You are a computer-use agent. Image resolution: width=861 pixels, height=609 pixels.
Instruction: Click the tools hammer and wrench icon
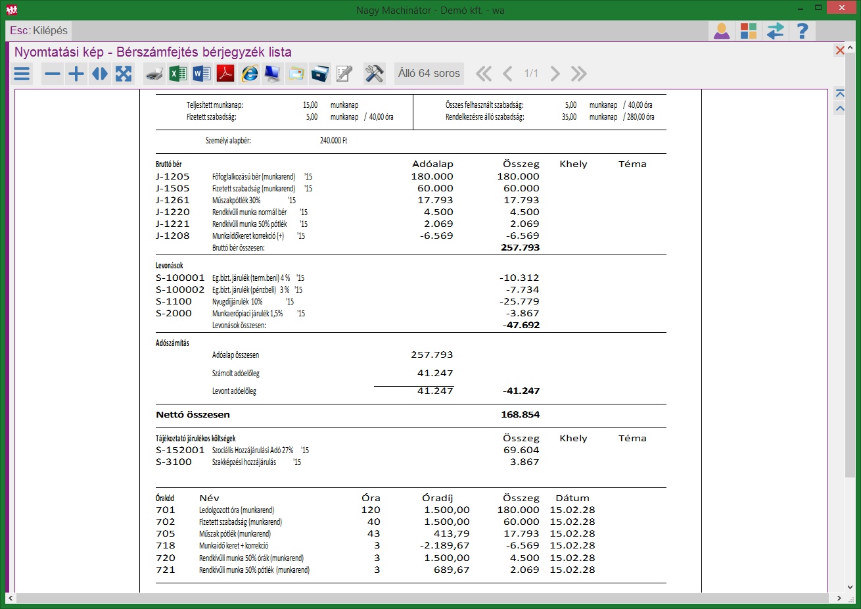[374, 74]
